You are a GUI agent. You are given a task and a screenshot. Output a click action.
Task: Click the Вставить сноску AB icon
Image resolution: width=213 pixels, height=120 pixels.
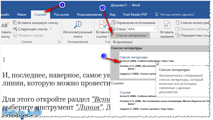point(5,25)
